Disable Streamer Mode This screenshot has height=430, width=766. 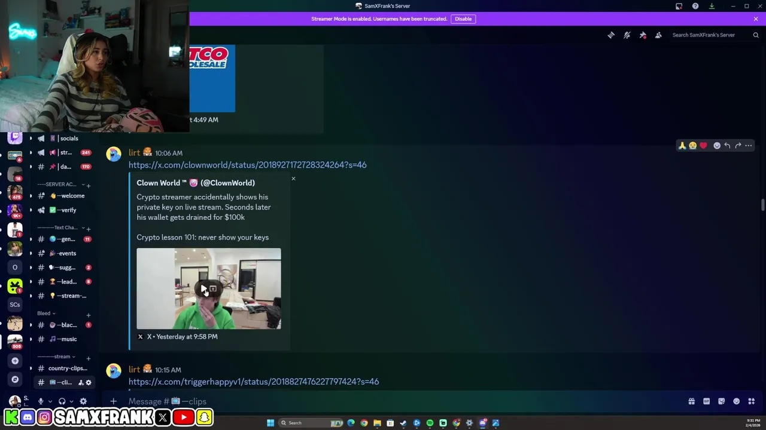(463, 19)
